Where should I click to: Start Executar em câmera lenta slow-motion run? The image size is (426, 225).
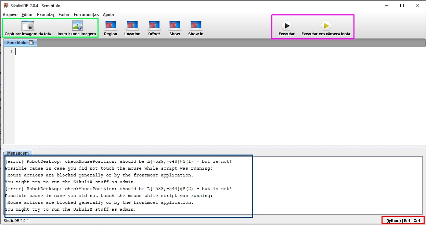pos(326,26)
